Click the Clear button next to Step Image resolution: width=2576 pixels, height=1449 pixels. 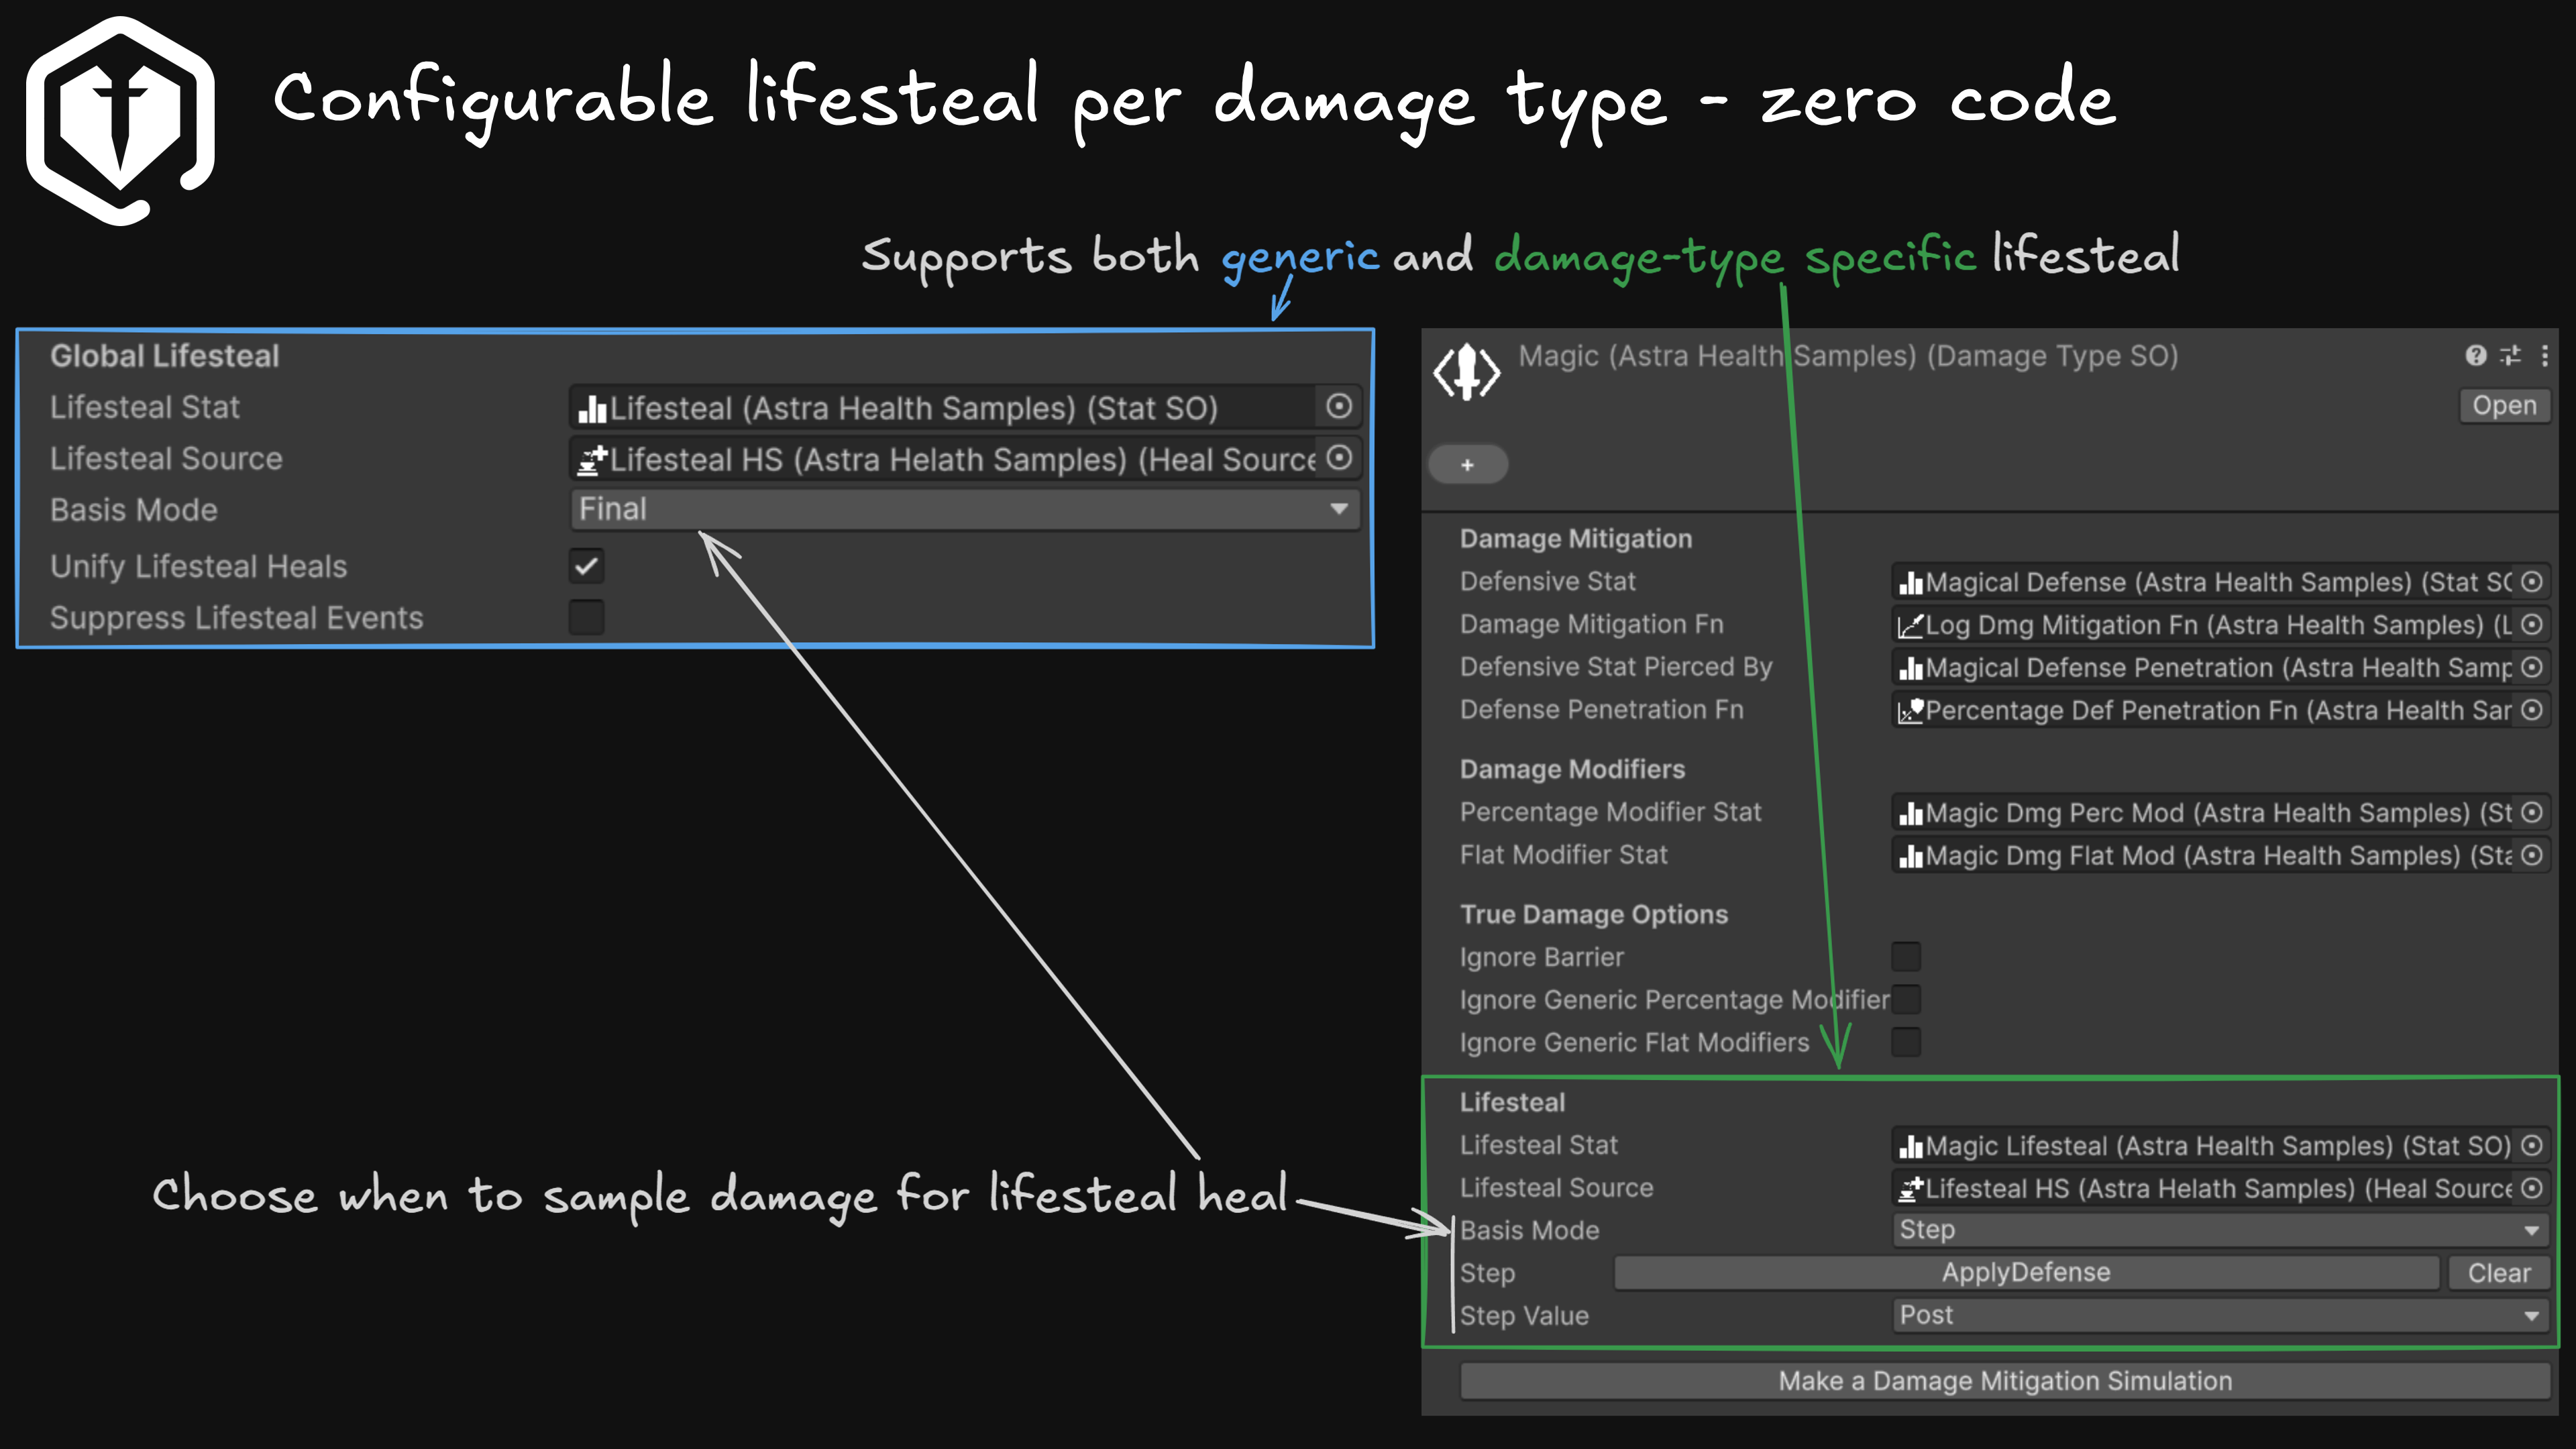pyautogui.click(x=2499, y=1273)
